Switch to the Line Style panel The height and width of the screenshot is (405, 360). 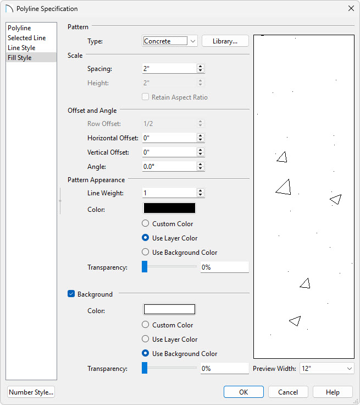click(31, 48)
